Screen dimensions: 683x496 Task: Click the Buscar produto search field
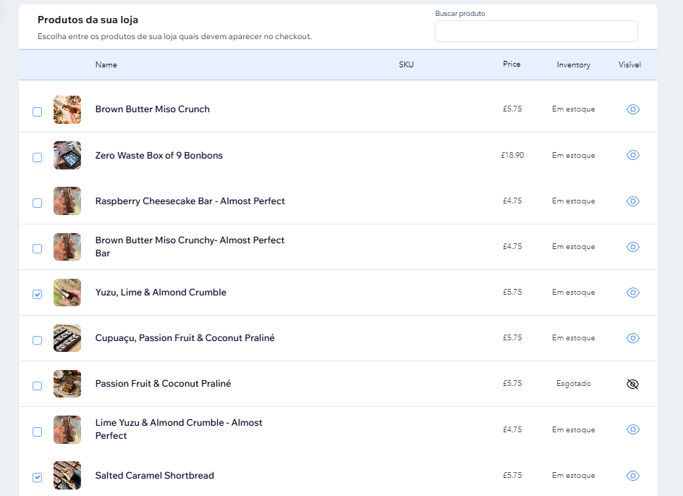(x=536, y=31)
